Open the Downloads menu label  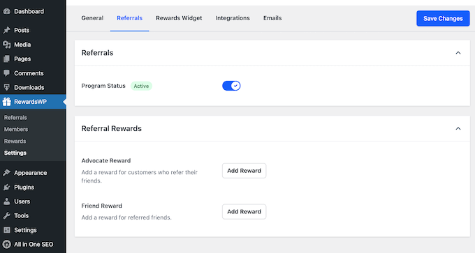29,87
